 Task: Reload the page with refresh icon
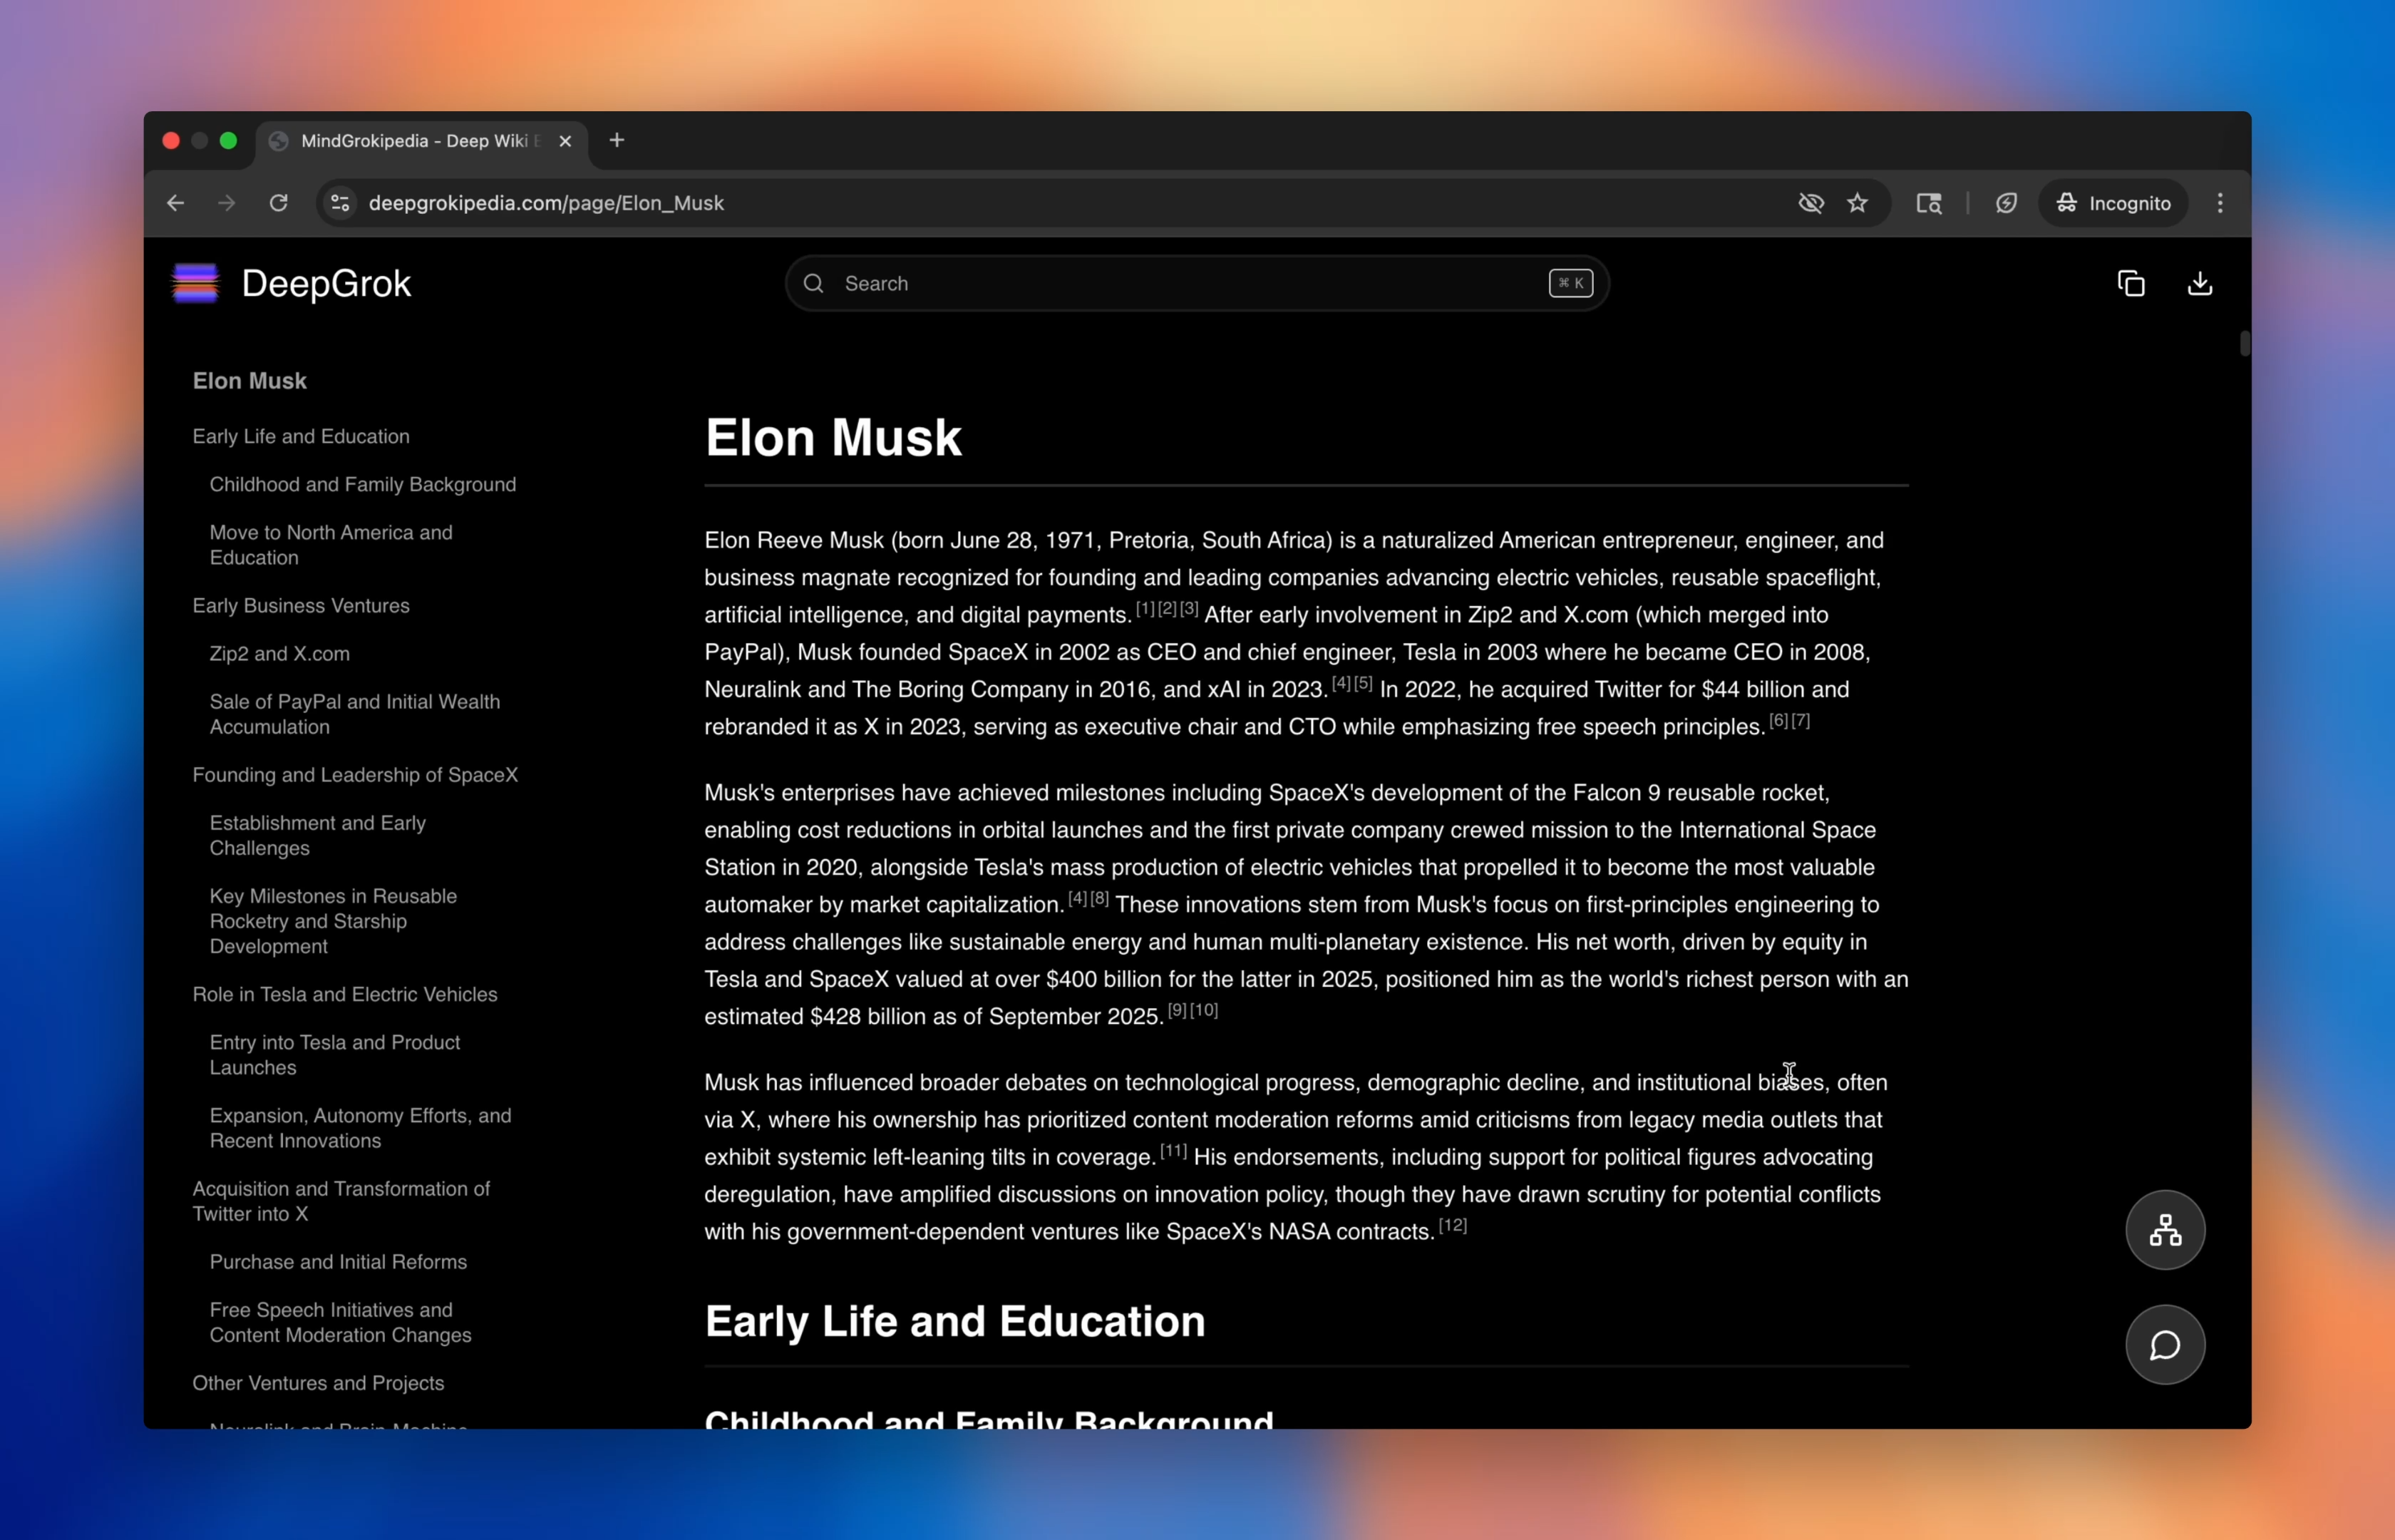click(279, 203)
